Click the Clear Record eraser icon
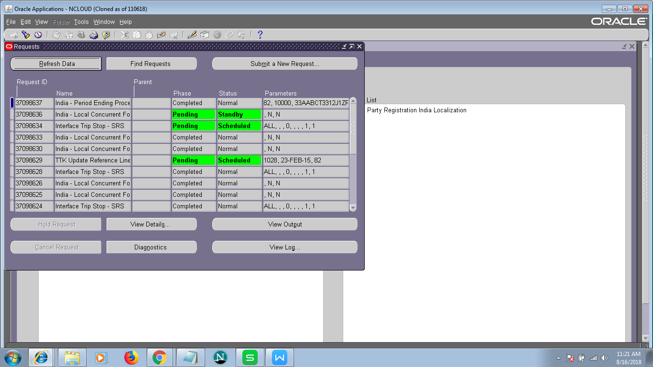653x367 pixels. (x=161, y=35)
